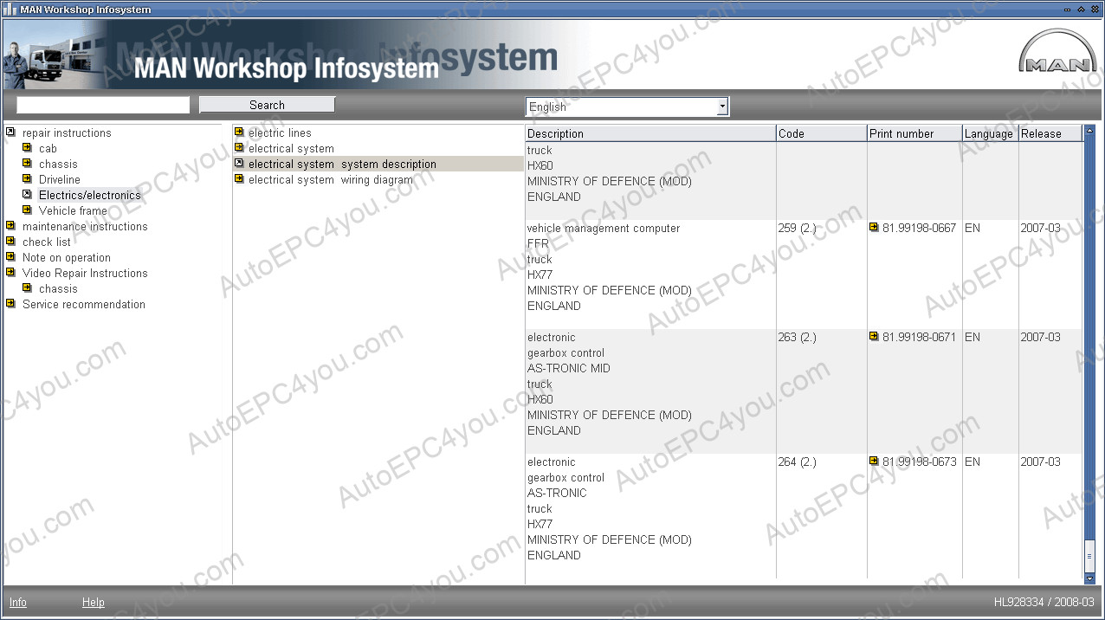Collapse the repair instructions tree node

click(x=10, y=132)
